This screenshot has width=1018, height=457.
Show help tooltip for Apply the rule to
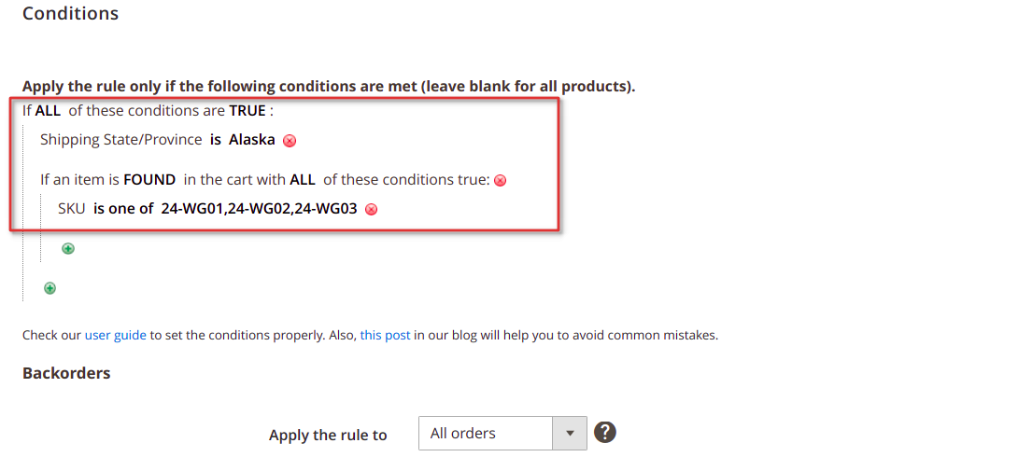pos(604,432)
